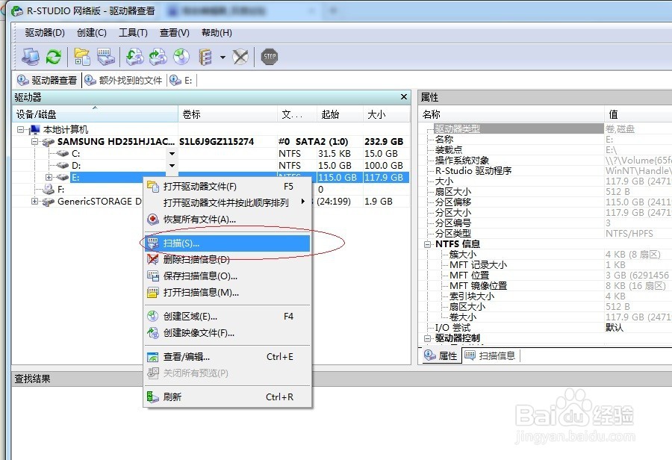Screen dimensions: 672x460
Task: Switch to the 额外找到的文件 tab
Action: click(x=123, y=80)
